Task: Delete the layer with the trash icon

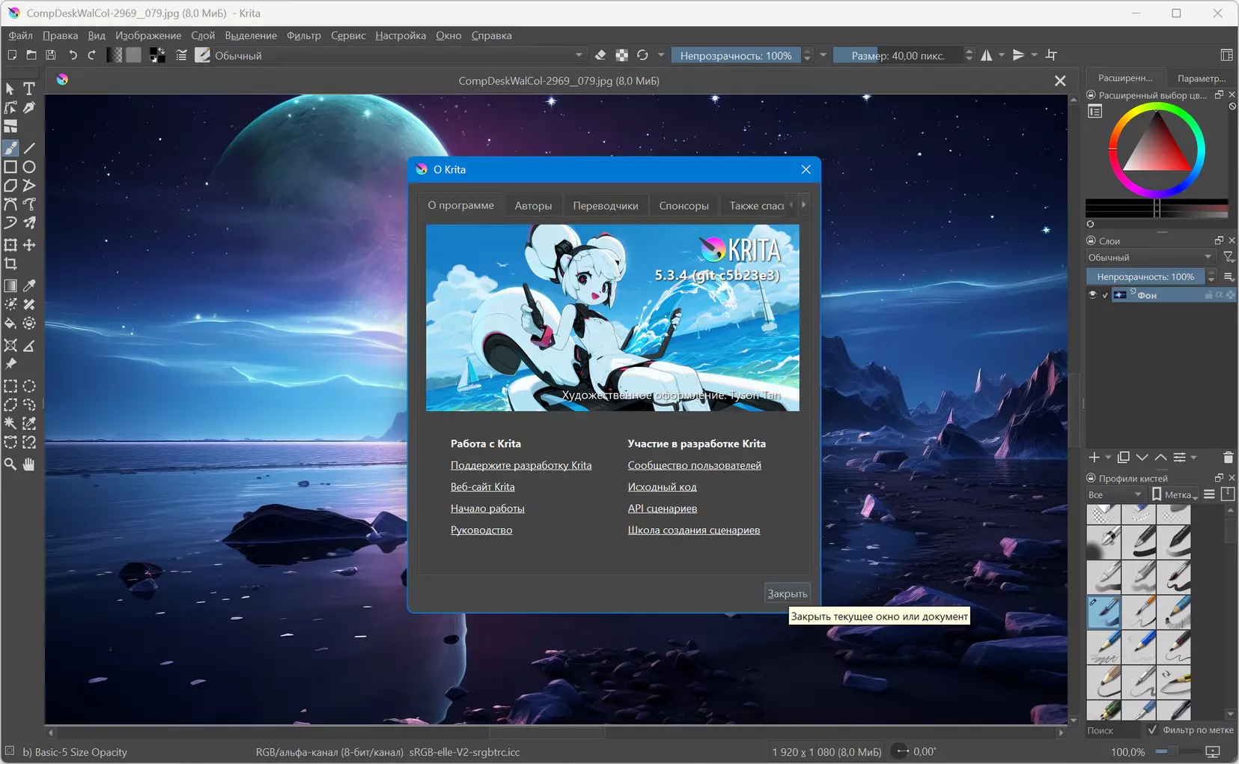Action: [1228, 458]
